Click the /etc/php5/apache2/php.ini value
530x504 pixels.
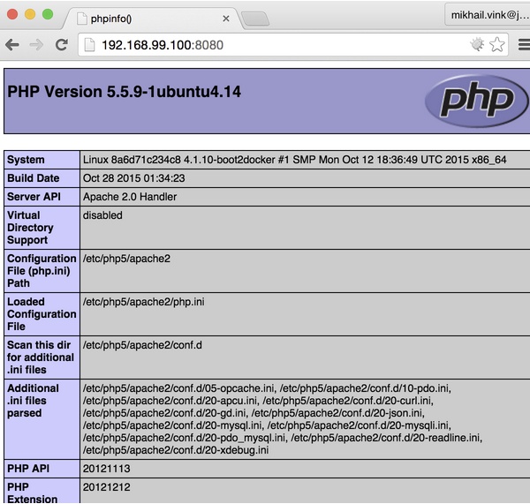point(144,302)
